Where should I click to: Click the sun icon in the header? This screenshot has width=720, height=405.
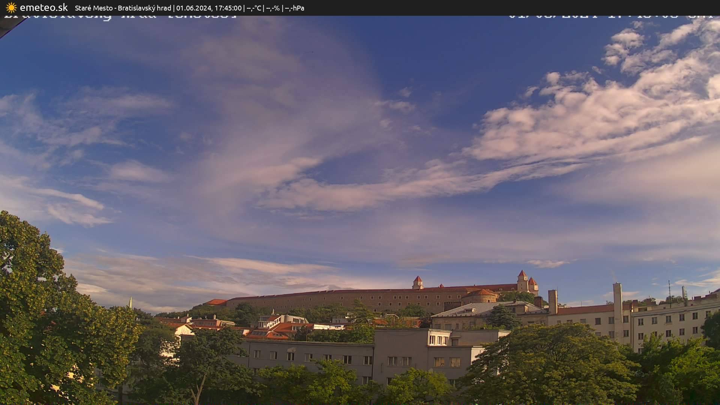11,7
